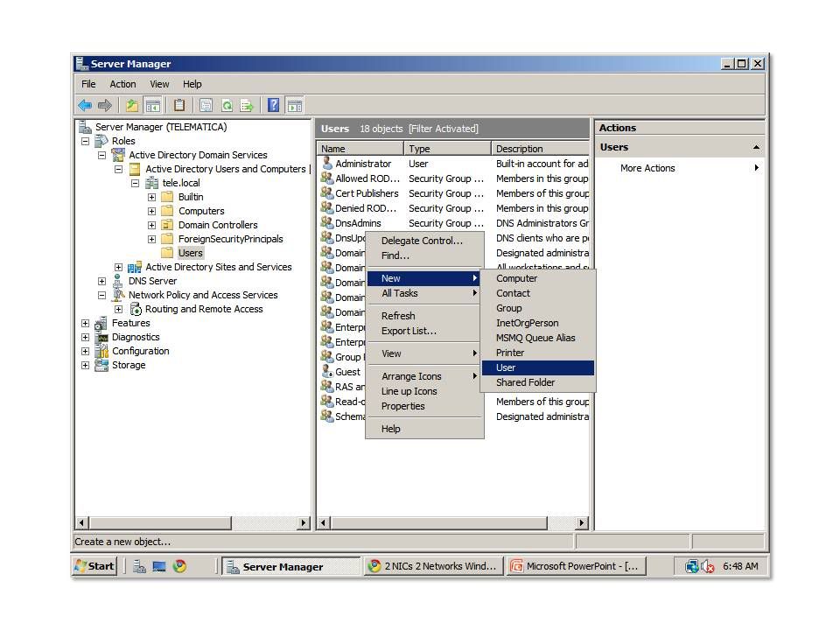Toggle the Show/Hide Console Tree icon
840x630 pixels.
pos(153,106)
